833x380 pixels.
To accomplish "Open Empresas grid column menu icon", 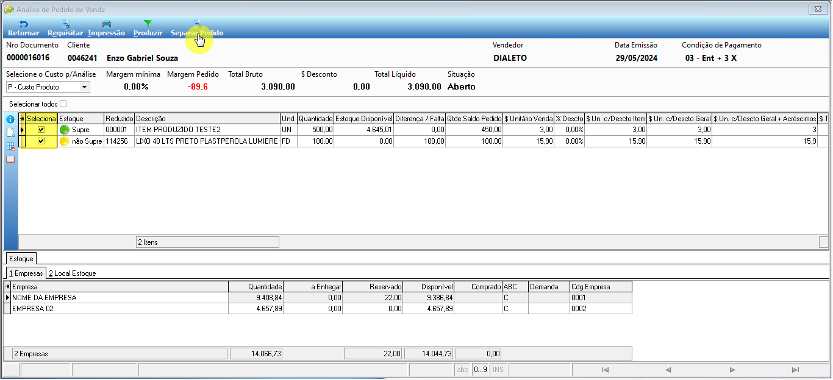I will tap(7, 287).
